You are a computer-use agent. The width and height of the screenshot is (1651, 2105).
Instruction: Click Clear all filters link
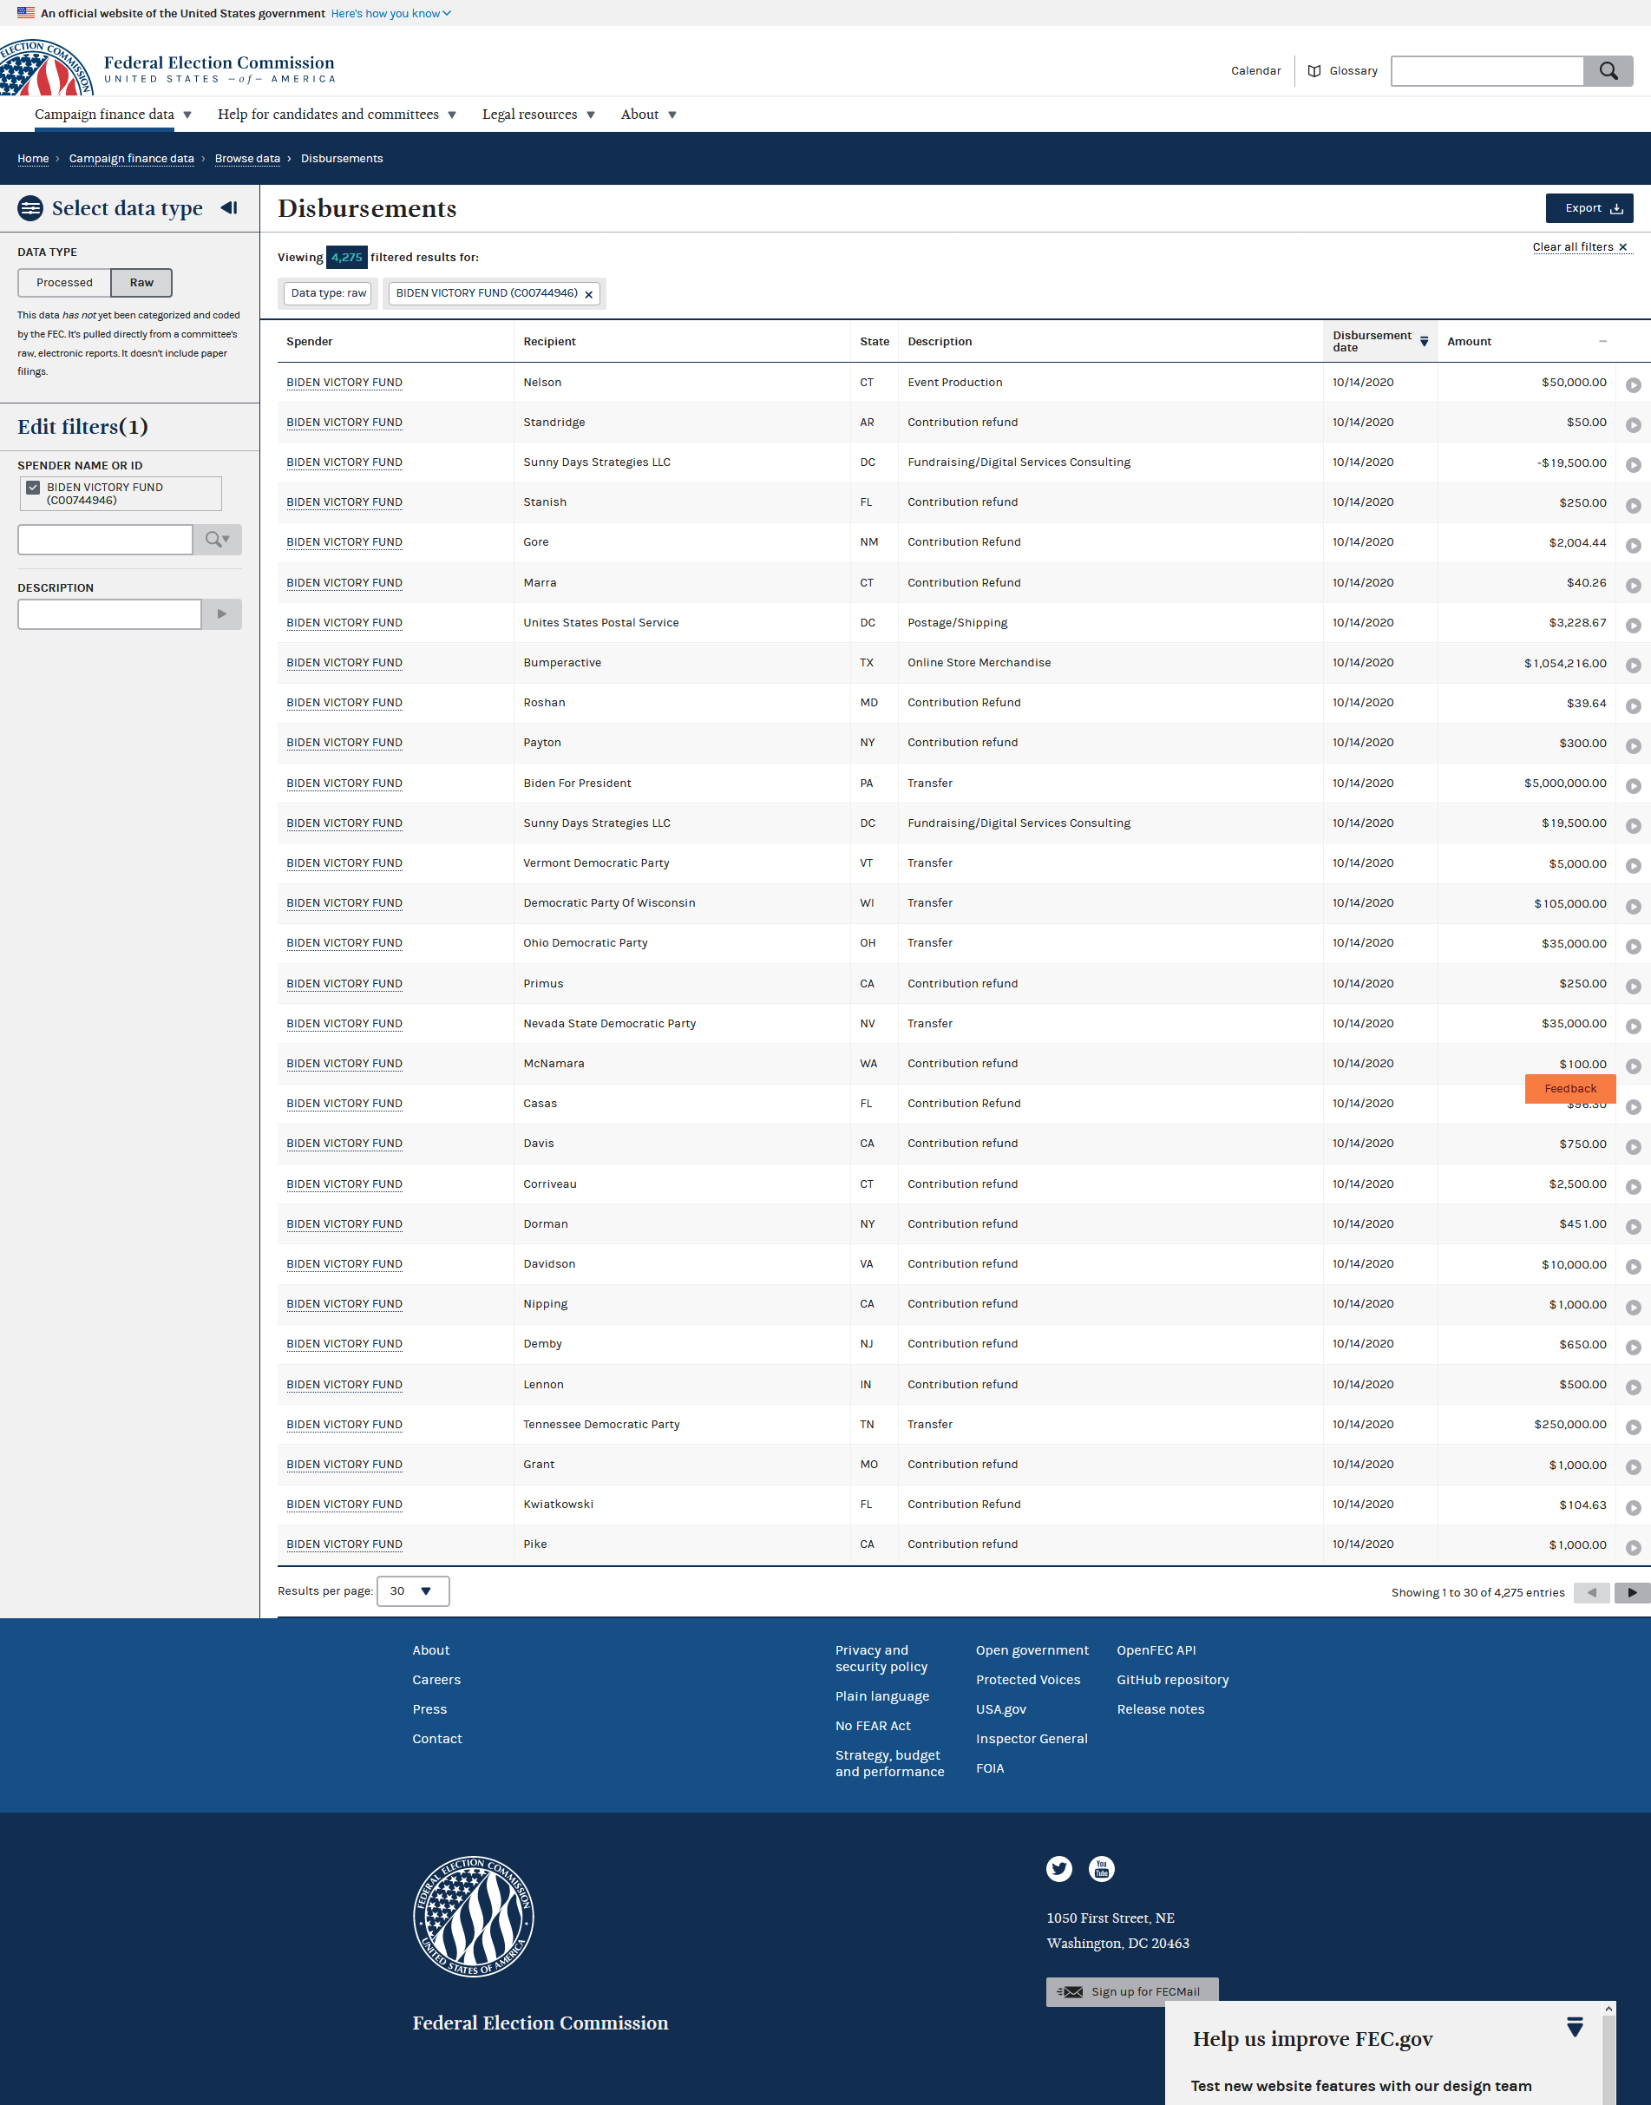point(1581,246)
